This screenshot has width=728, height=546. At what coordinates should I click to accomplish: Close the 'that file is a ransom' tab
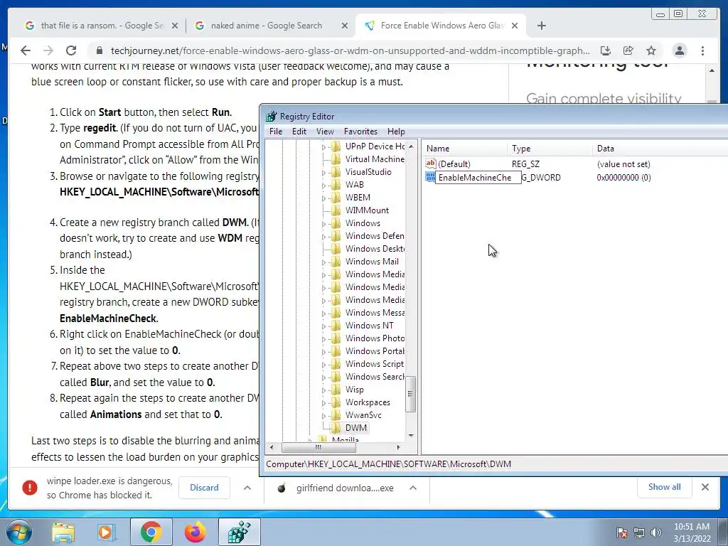(175, 26)
